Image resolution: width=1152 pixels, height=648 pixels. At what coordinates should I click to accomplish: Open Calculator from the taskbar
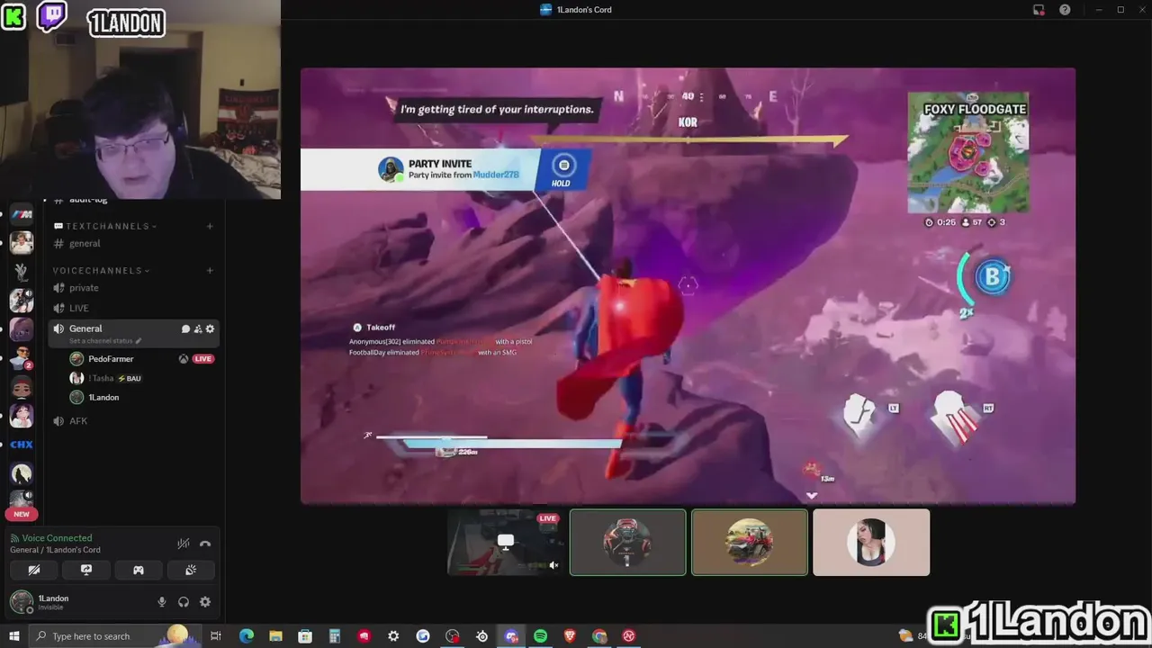pyautogui.click(x=334, y=636)
